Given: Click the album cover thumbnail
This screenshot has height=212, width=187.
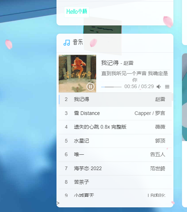Looking at the screenshot, I should 77,73.
